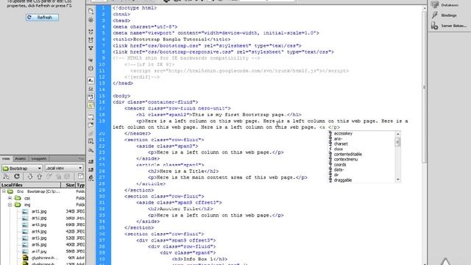Expand the css folder
Screen dimensions: 471x265
pyautogui.click(x=10, y=198)
